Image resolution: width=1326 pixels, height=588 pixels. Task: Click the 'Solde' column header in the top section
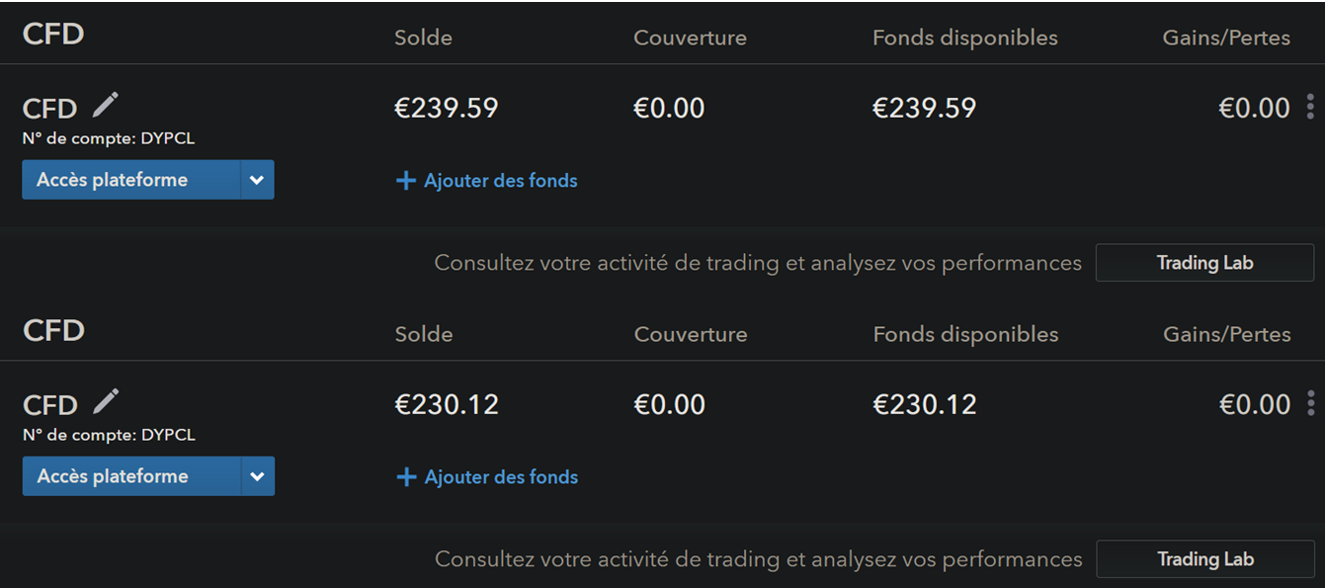pos(423,38)
